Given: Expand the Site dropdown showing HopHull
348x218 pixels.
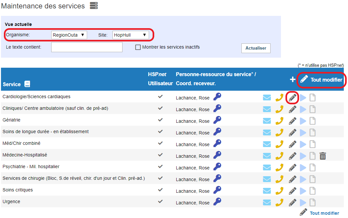Looking at the screenshot, I should (131, 35).
